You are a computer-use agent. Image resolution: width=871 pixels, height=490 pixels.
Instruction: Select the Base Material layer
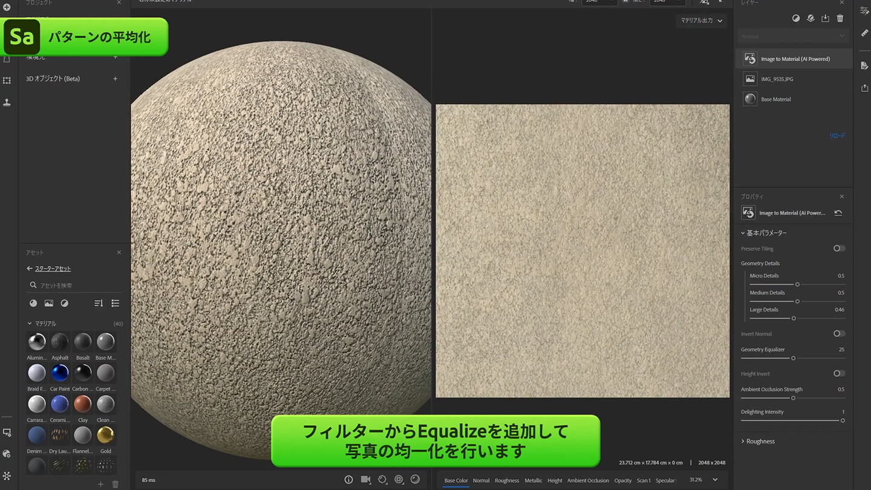(794, 99)
